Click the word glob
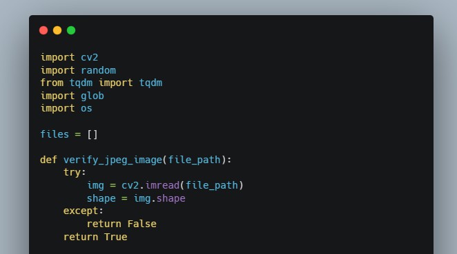 [x=93, y=96]
